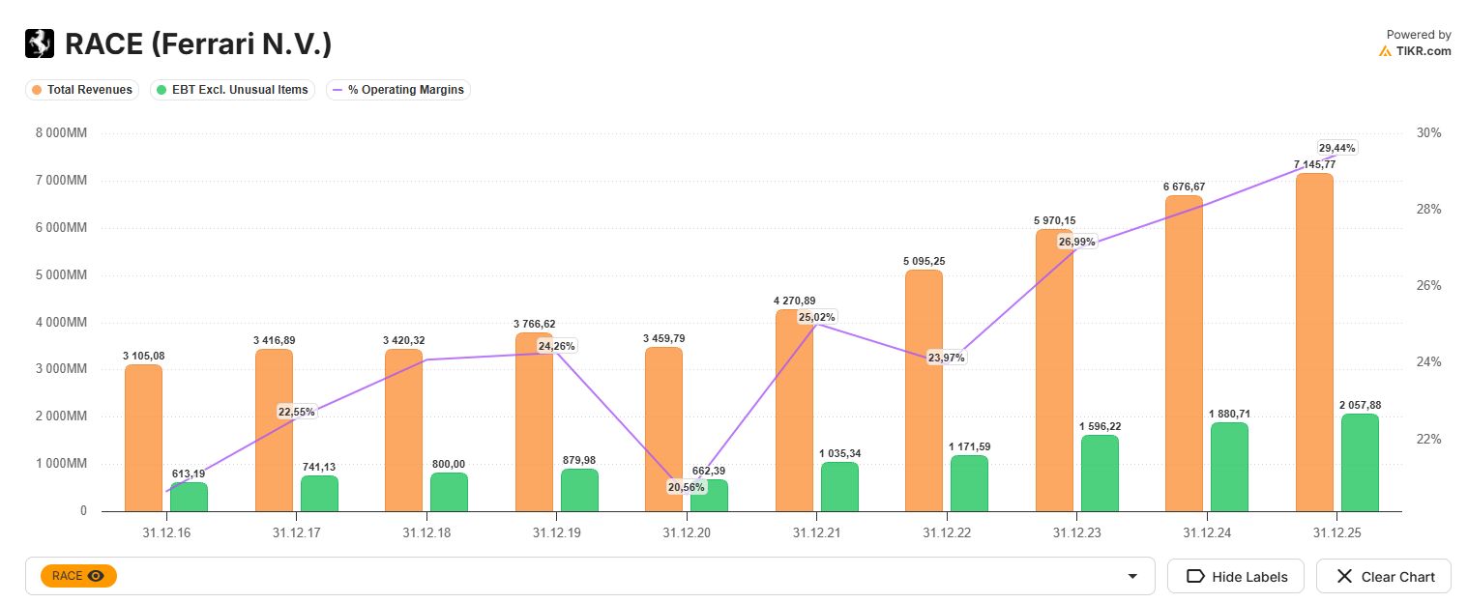Click the label tag icon in Hide Labels
Screen dimensions: 1468x603
1194,576
